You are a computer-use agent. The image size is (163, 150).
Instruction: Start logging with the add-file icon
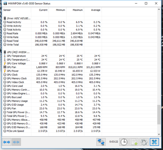(x=134, y=142)
